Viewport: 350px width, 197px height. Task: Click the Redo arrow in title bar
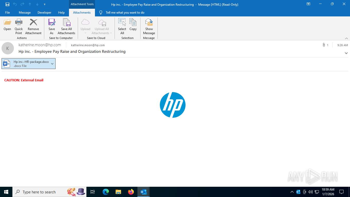[x=22, y=4]
